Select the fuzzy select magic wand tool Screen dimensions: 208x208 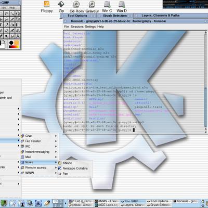(x=12, y=14)
